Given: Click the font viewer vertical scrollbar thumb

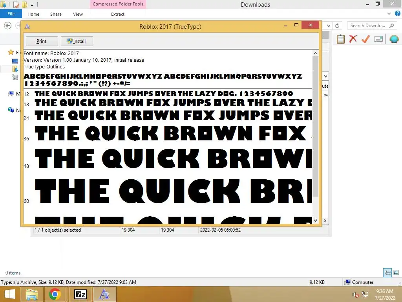Looking at the screenshot, I should pyautogui.click(x=315, y=126).
